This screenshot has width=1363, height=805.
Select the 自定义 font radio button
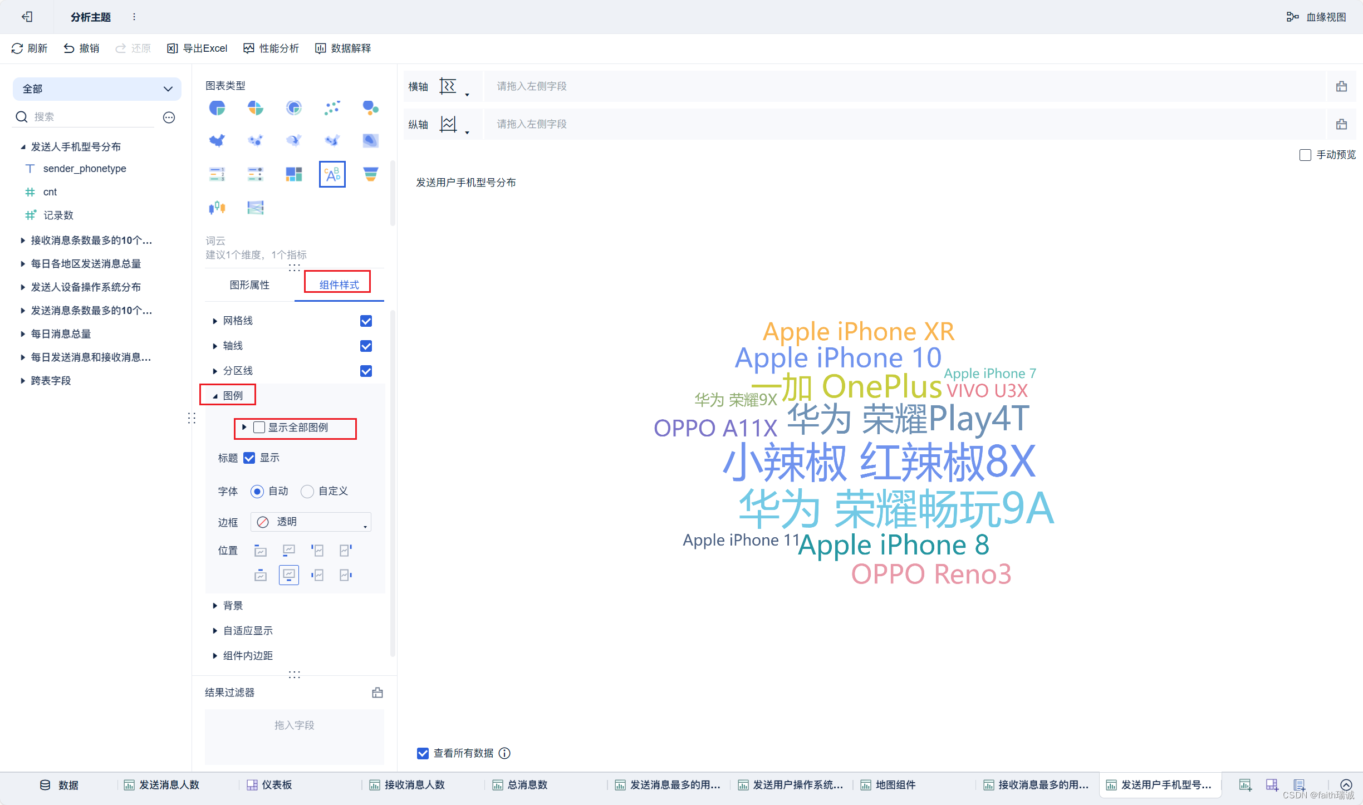coord(307,492)
